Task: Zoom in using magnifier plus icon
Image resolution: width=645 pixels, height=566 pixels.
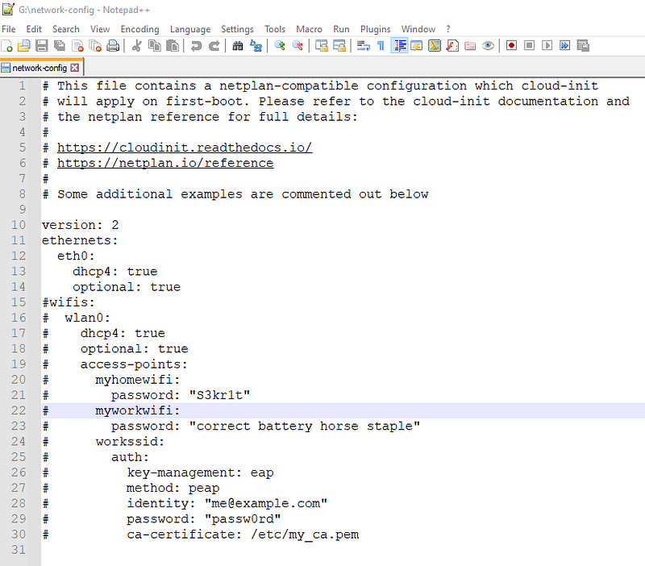Action: [x=280, y=46]
